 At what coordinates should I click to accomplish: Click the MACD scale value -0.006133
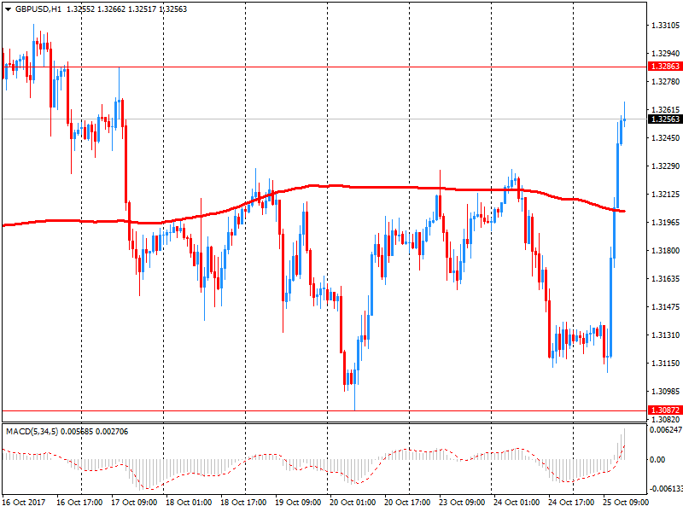(666, 489)
